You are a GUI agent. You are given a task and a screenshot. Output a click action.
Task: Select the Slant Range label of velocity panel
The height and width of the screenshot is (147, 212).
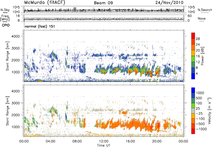click(x=7, y=111)
